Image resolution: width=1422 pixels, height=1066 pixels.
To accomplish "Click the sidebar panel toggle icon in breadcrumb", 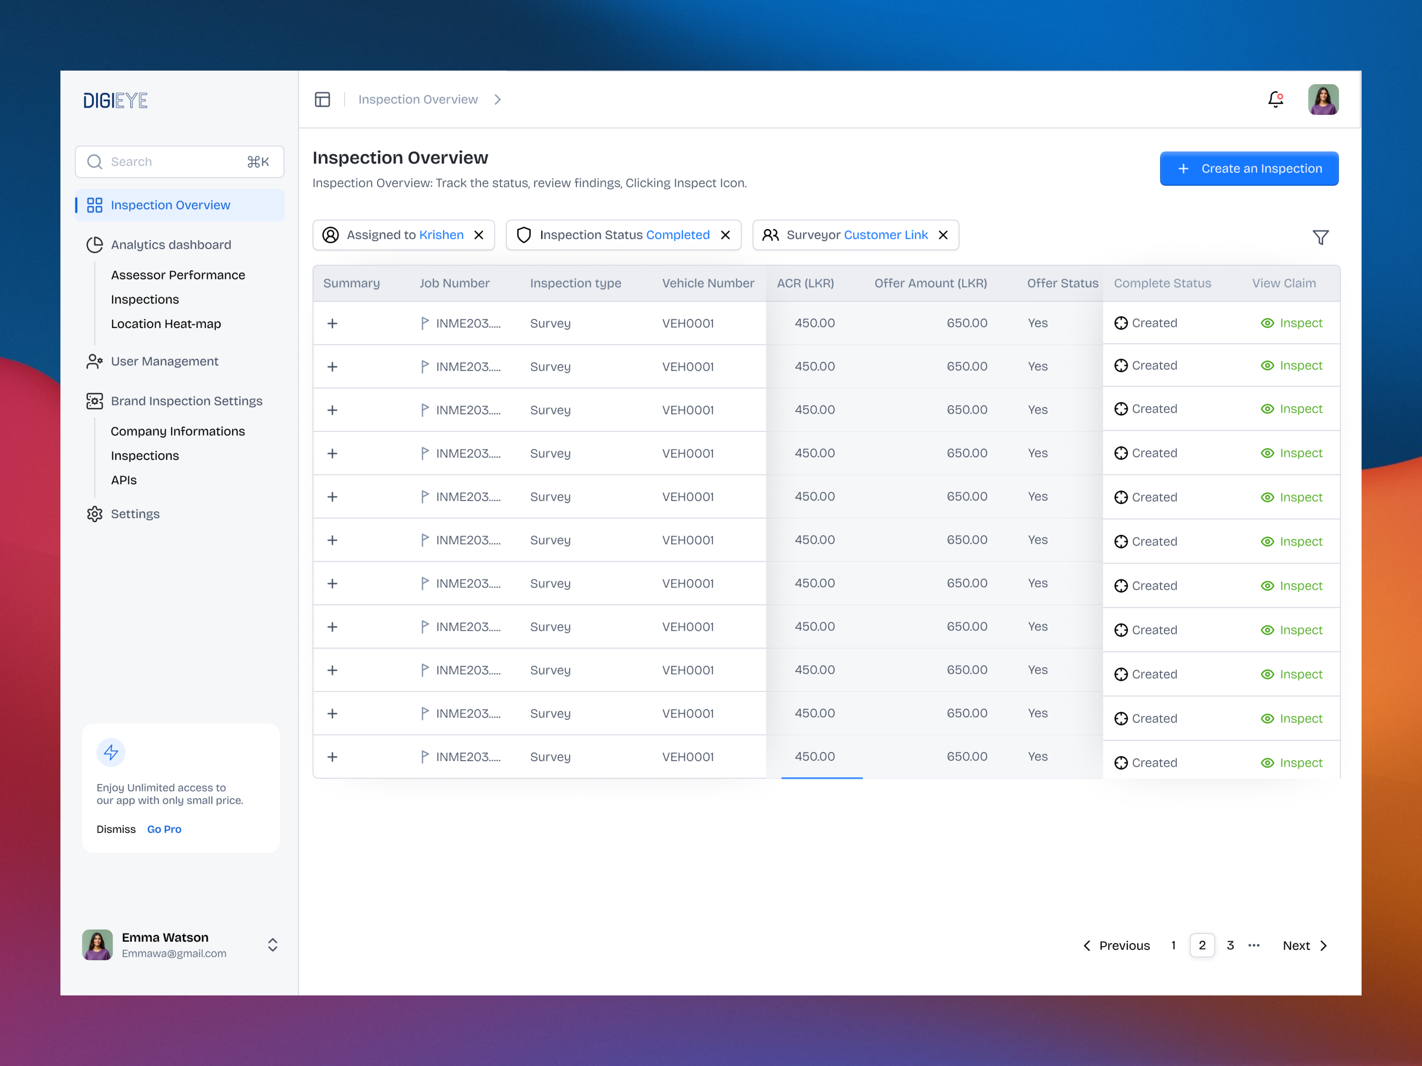I will point(322,99).
